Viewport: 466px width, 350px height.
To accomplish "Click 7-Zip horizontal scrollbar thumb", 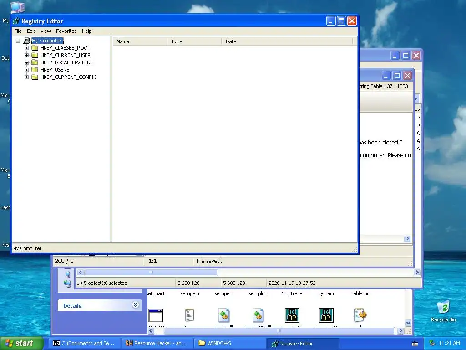I will click(151, 273).
